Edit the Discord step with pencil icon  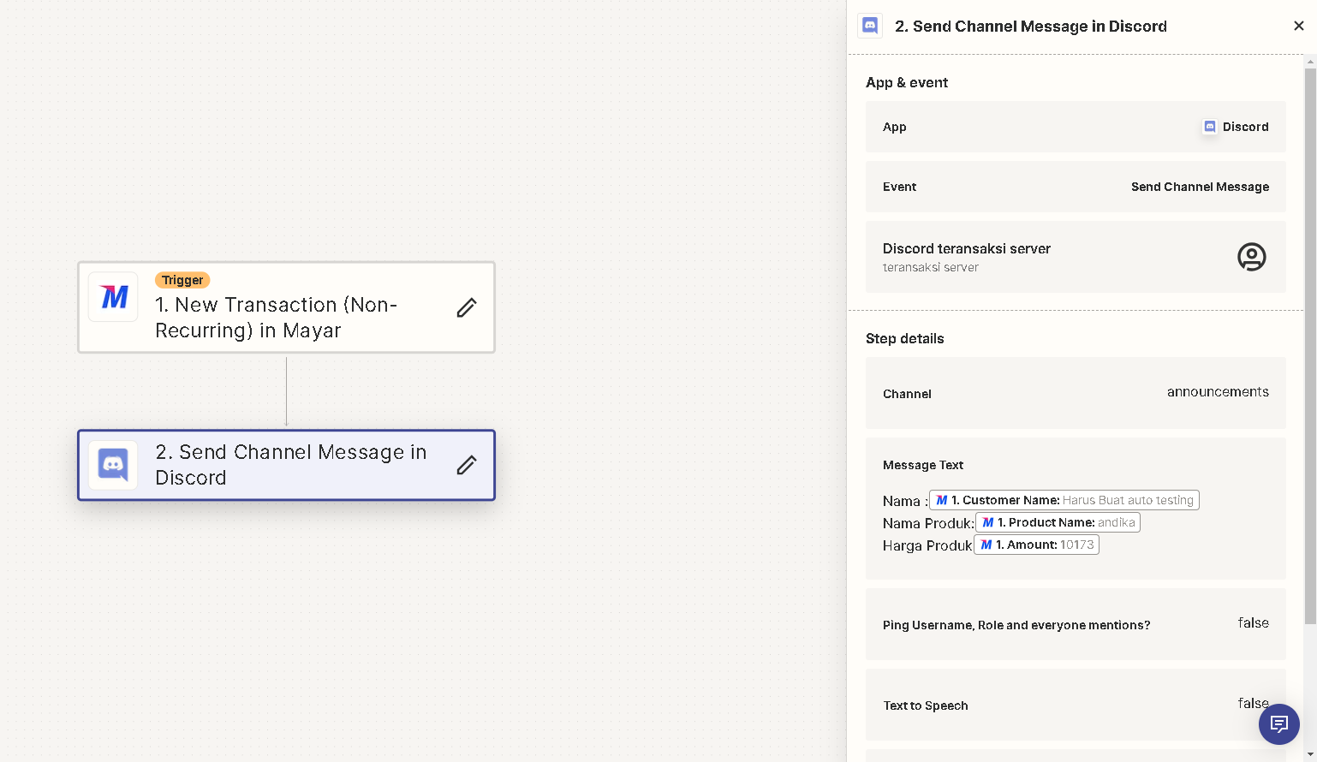pyautogui.click(x=467, y=465)
